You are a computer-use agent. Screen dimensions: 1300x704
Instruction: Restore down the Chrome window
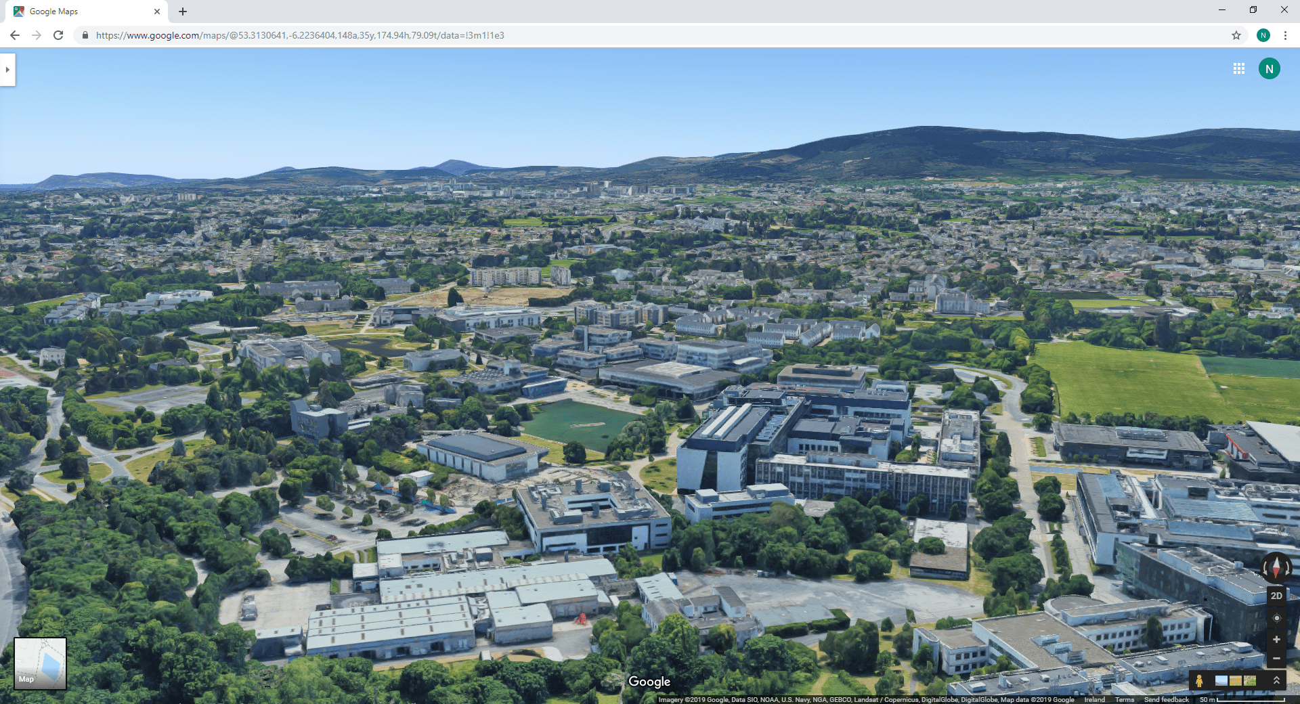(1253, 9)
